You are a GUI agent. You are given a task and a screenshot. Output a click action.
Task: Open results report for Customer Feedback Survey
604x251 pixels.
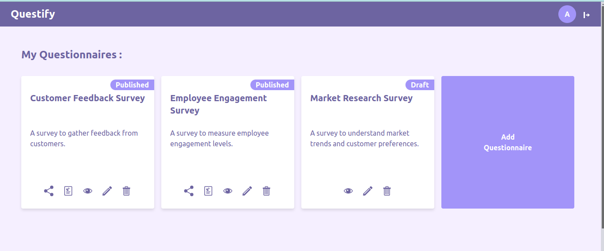(68, 191)
